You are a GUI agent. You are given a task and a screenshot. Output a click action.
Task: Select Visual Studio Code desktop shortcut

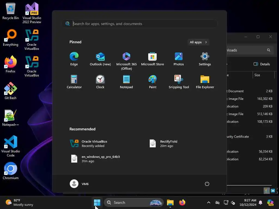coord(11,146)
